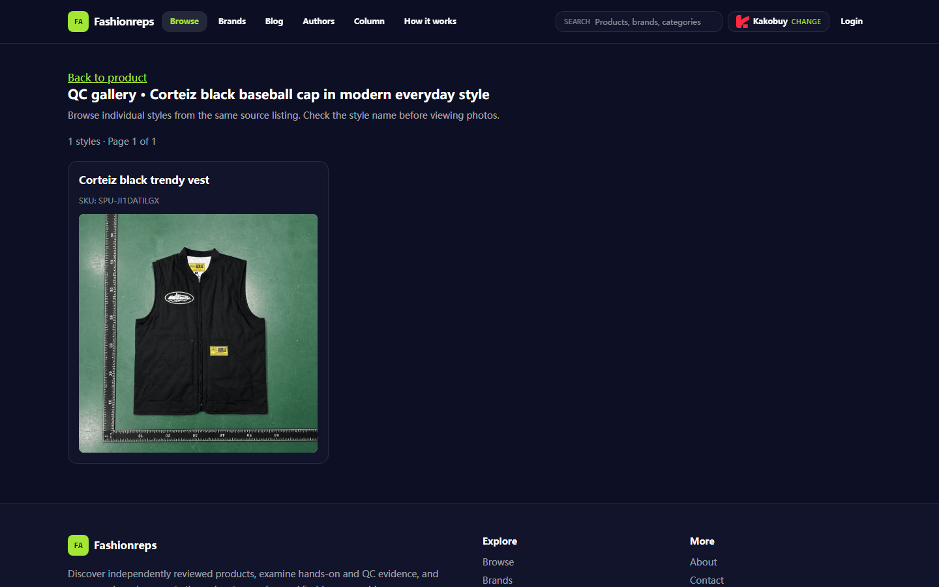The width and height of the screenshot is (939, 587).
Task: Click the '1 styles · Page 1 of 1' text
Action: point(112,142)
